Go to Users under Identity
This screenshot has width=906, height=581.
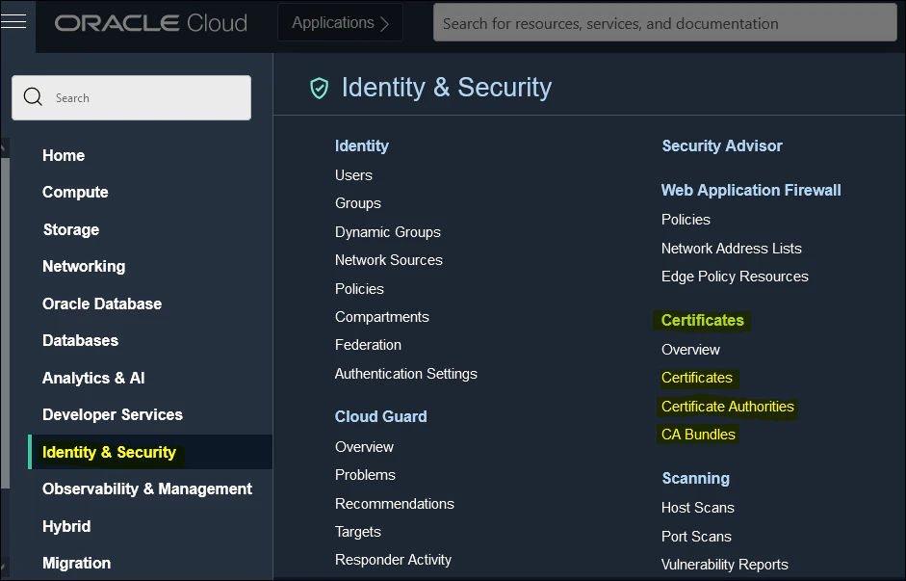tap(353, 175)
